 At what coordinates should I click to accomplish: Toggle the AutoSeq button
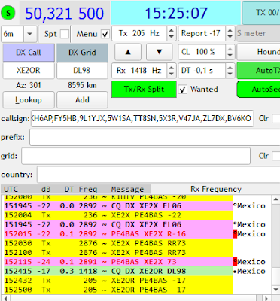(x=258, y=89)
